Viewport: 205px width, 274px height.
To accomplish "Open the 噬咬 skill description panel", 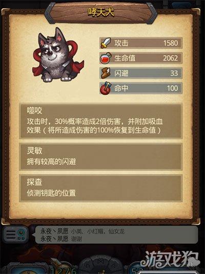I will 101,122.
